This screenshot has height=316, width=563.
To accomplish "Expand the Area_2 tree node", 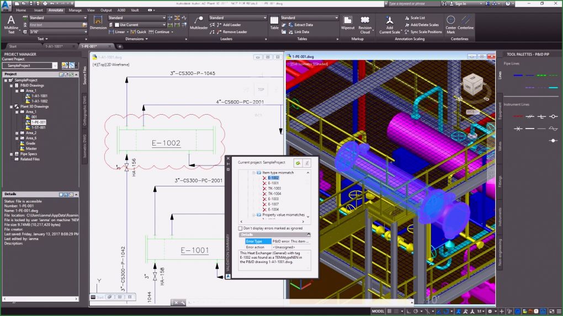I will click(17, 133).
